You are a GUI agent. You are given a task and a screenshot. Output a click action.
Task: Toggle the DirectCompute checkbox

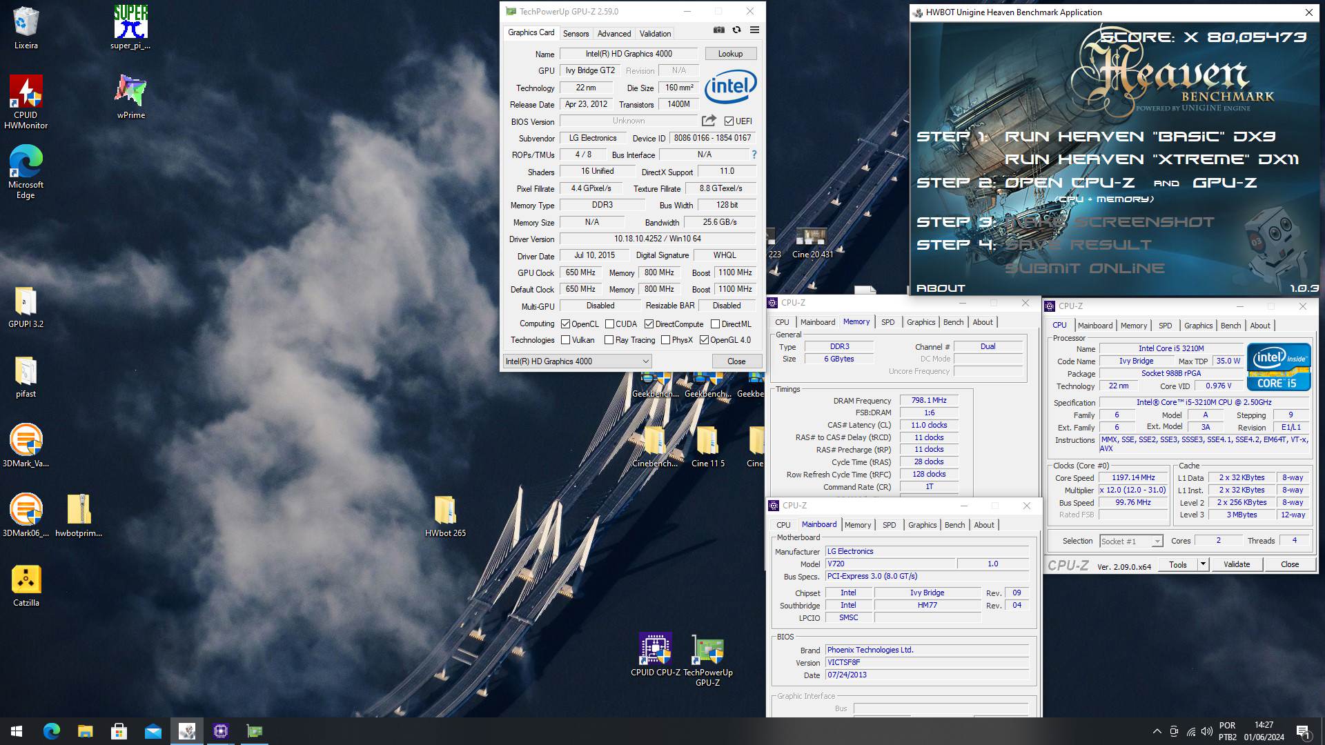click(649, 324)
